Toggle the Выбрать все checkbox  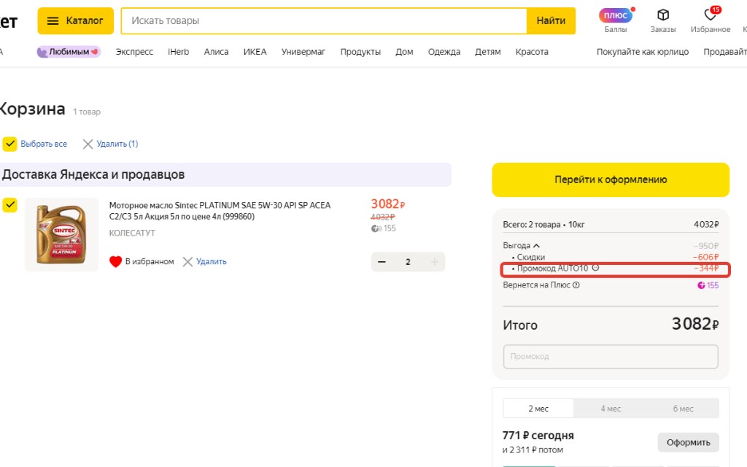10,144
